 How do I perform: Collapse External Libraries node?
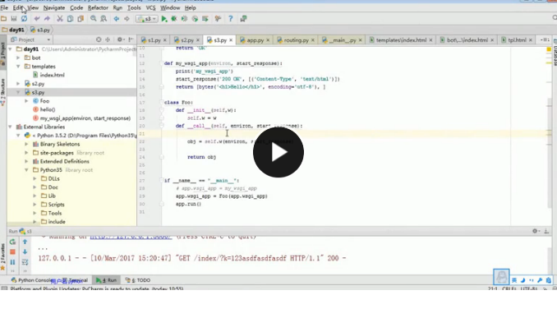(11, 127)
